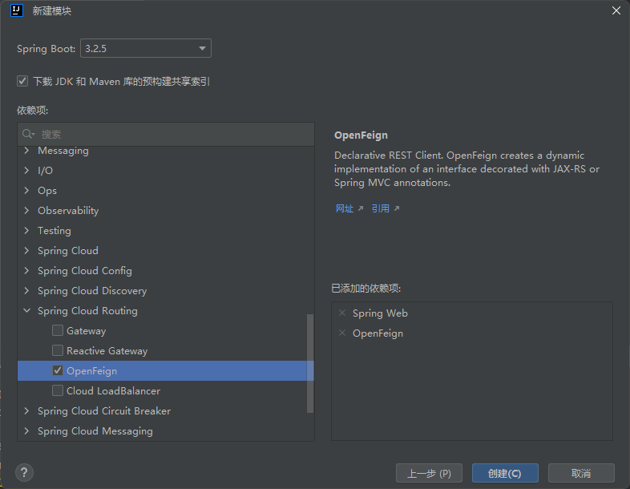Select the Gateway row label
The height and width of the screenshot is (489, 630).
tap(86, 331)
